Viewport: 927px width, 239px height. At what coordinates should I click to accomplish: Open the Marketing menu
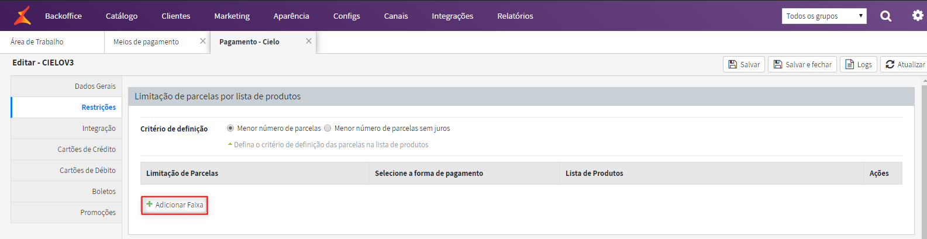coord(232,16)
